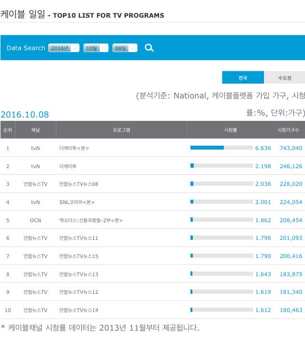
Task: Click the 시청률 column header
Action: (x=230, y=130)
